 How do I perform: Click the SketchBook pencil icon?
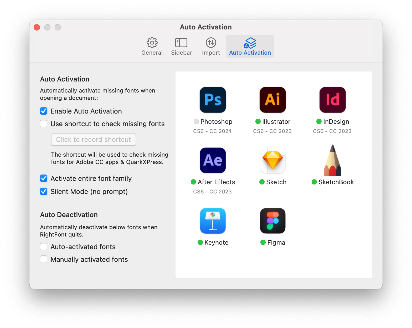point(333,160)
